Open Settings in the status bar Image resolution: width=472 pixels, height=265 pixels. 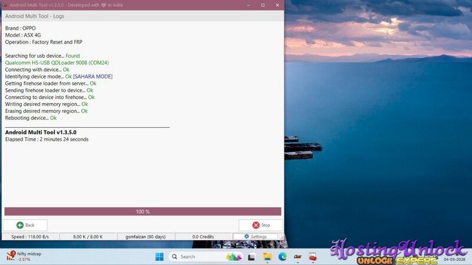(255, 237)
